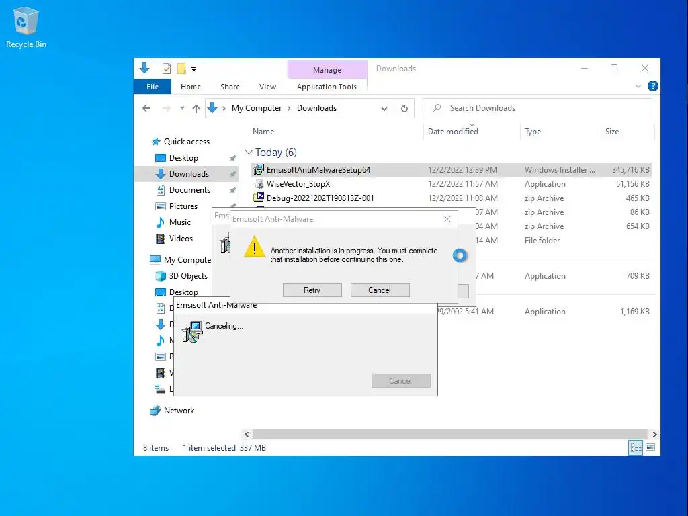Sort by Date modified column header
Screen dimensions: 688x516
coord(453,131)
